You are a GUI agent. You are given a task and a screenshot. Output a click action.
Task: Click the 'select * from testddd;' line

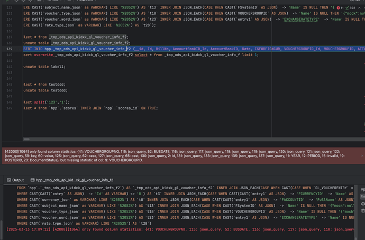pyautogui.click(x=44, y=85)
